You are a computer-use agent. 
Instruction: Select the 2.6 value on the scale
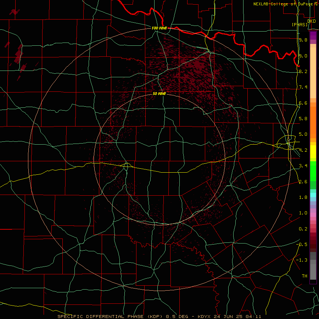click(303, 182)
